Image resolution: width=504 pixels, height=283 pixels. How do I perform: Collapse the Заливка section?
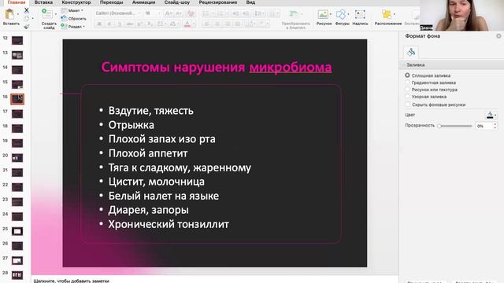click(404, 64)
